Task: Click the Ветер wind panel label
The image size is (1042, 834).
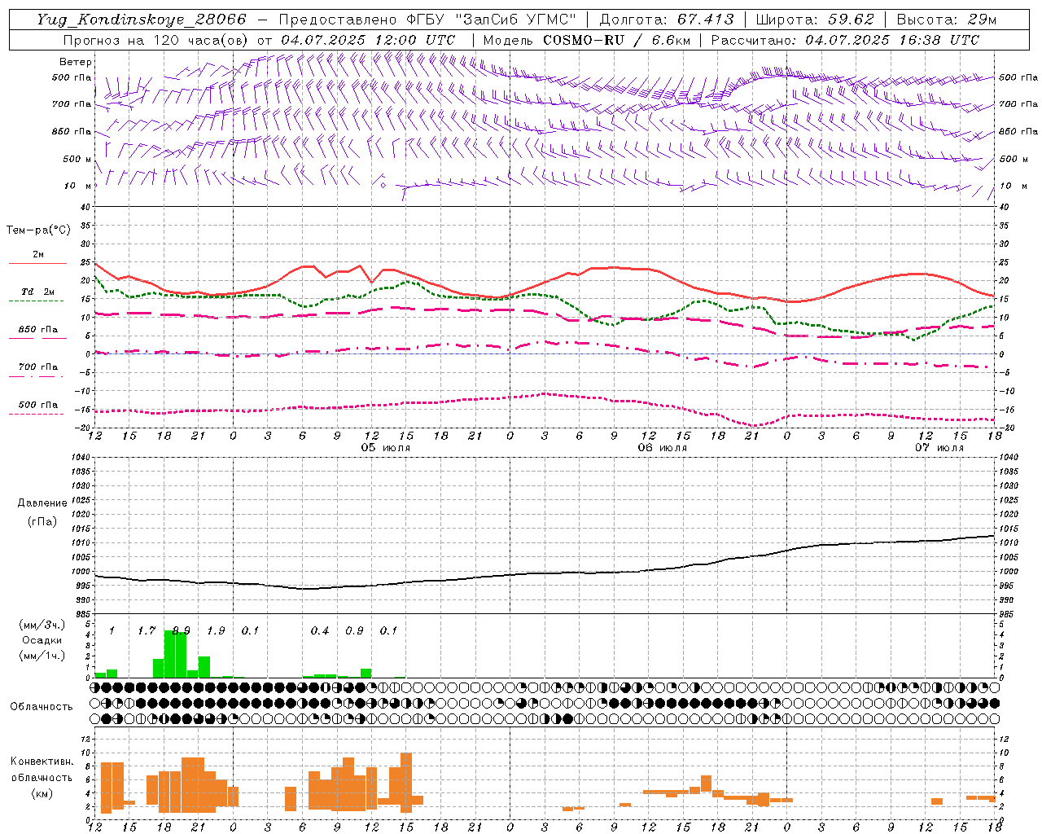Action: click(76, 62)
